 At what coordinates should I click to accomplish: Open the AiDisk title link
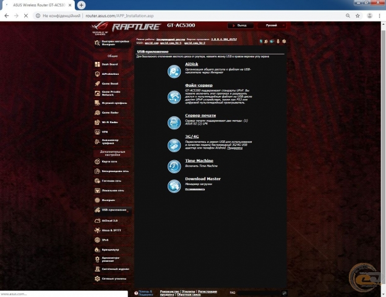point(192,64)
